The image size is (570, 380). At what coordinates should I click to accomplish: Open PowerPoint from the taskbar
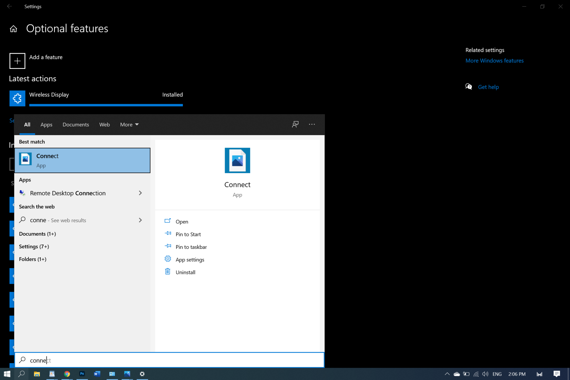(x=112, y=374)
